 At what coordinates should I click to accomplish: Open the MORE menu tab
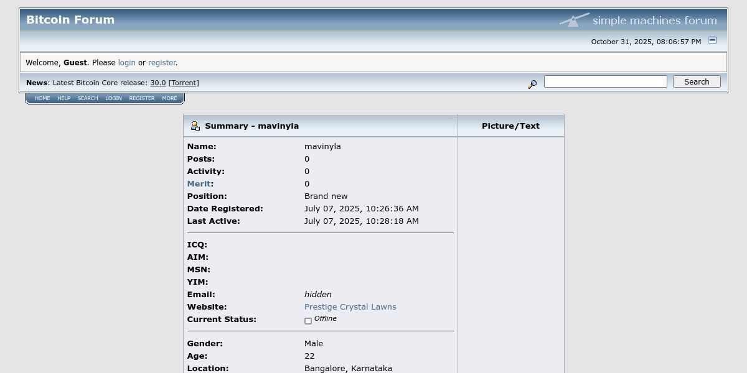tap(169, 98)
